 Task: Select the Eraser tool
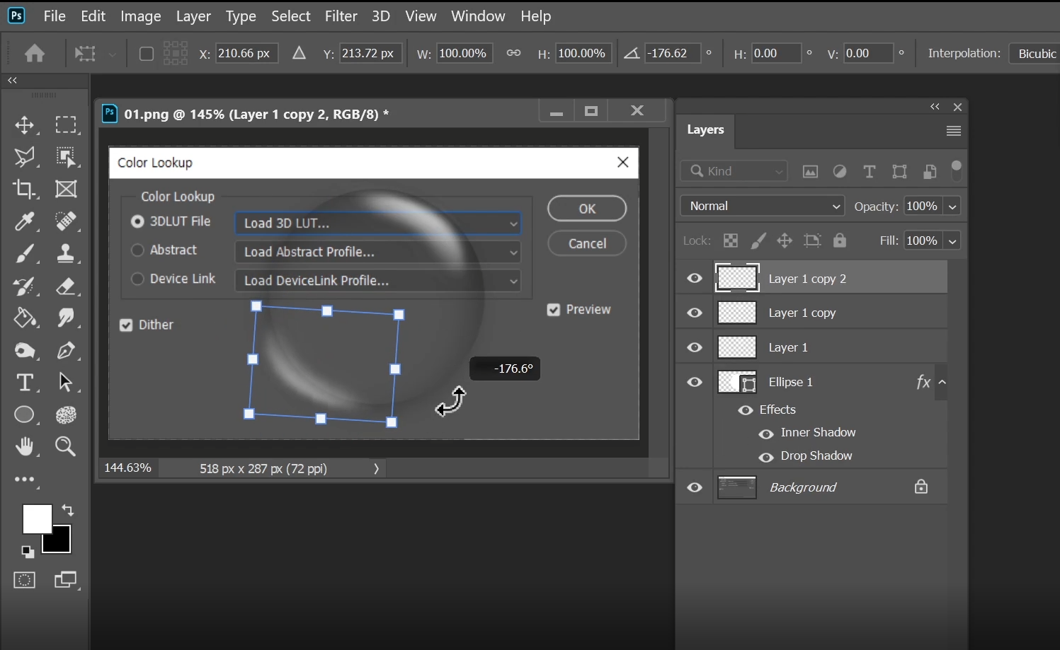(x=66, y=286)
